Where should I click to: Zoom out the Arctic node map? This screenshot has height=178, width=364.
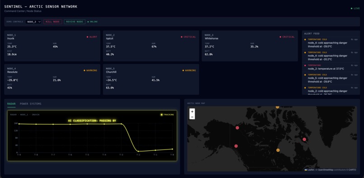192,117
